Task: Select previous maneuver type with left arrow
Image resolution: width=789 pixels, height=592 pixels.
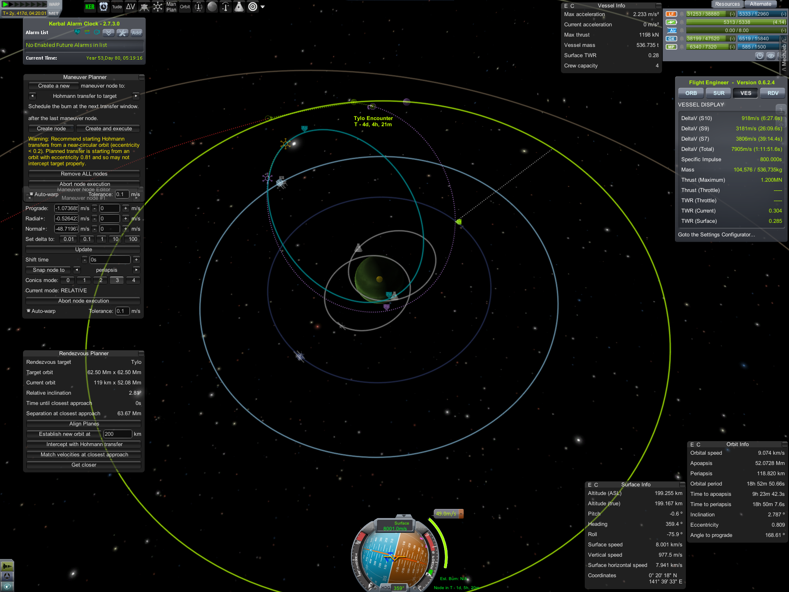Action: [x=32, y=96]
